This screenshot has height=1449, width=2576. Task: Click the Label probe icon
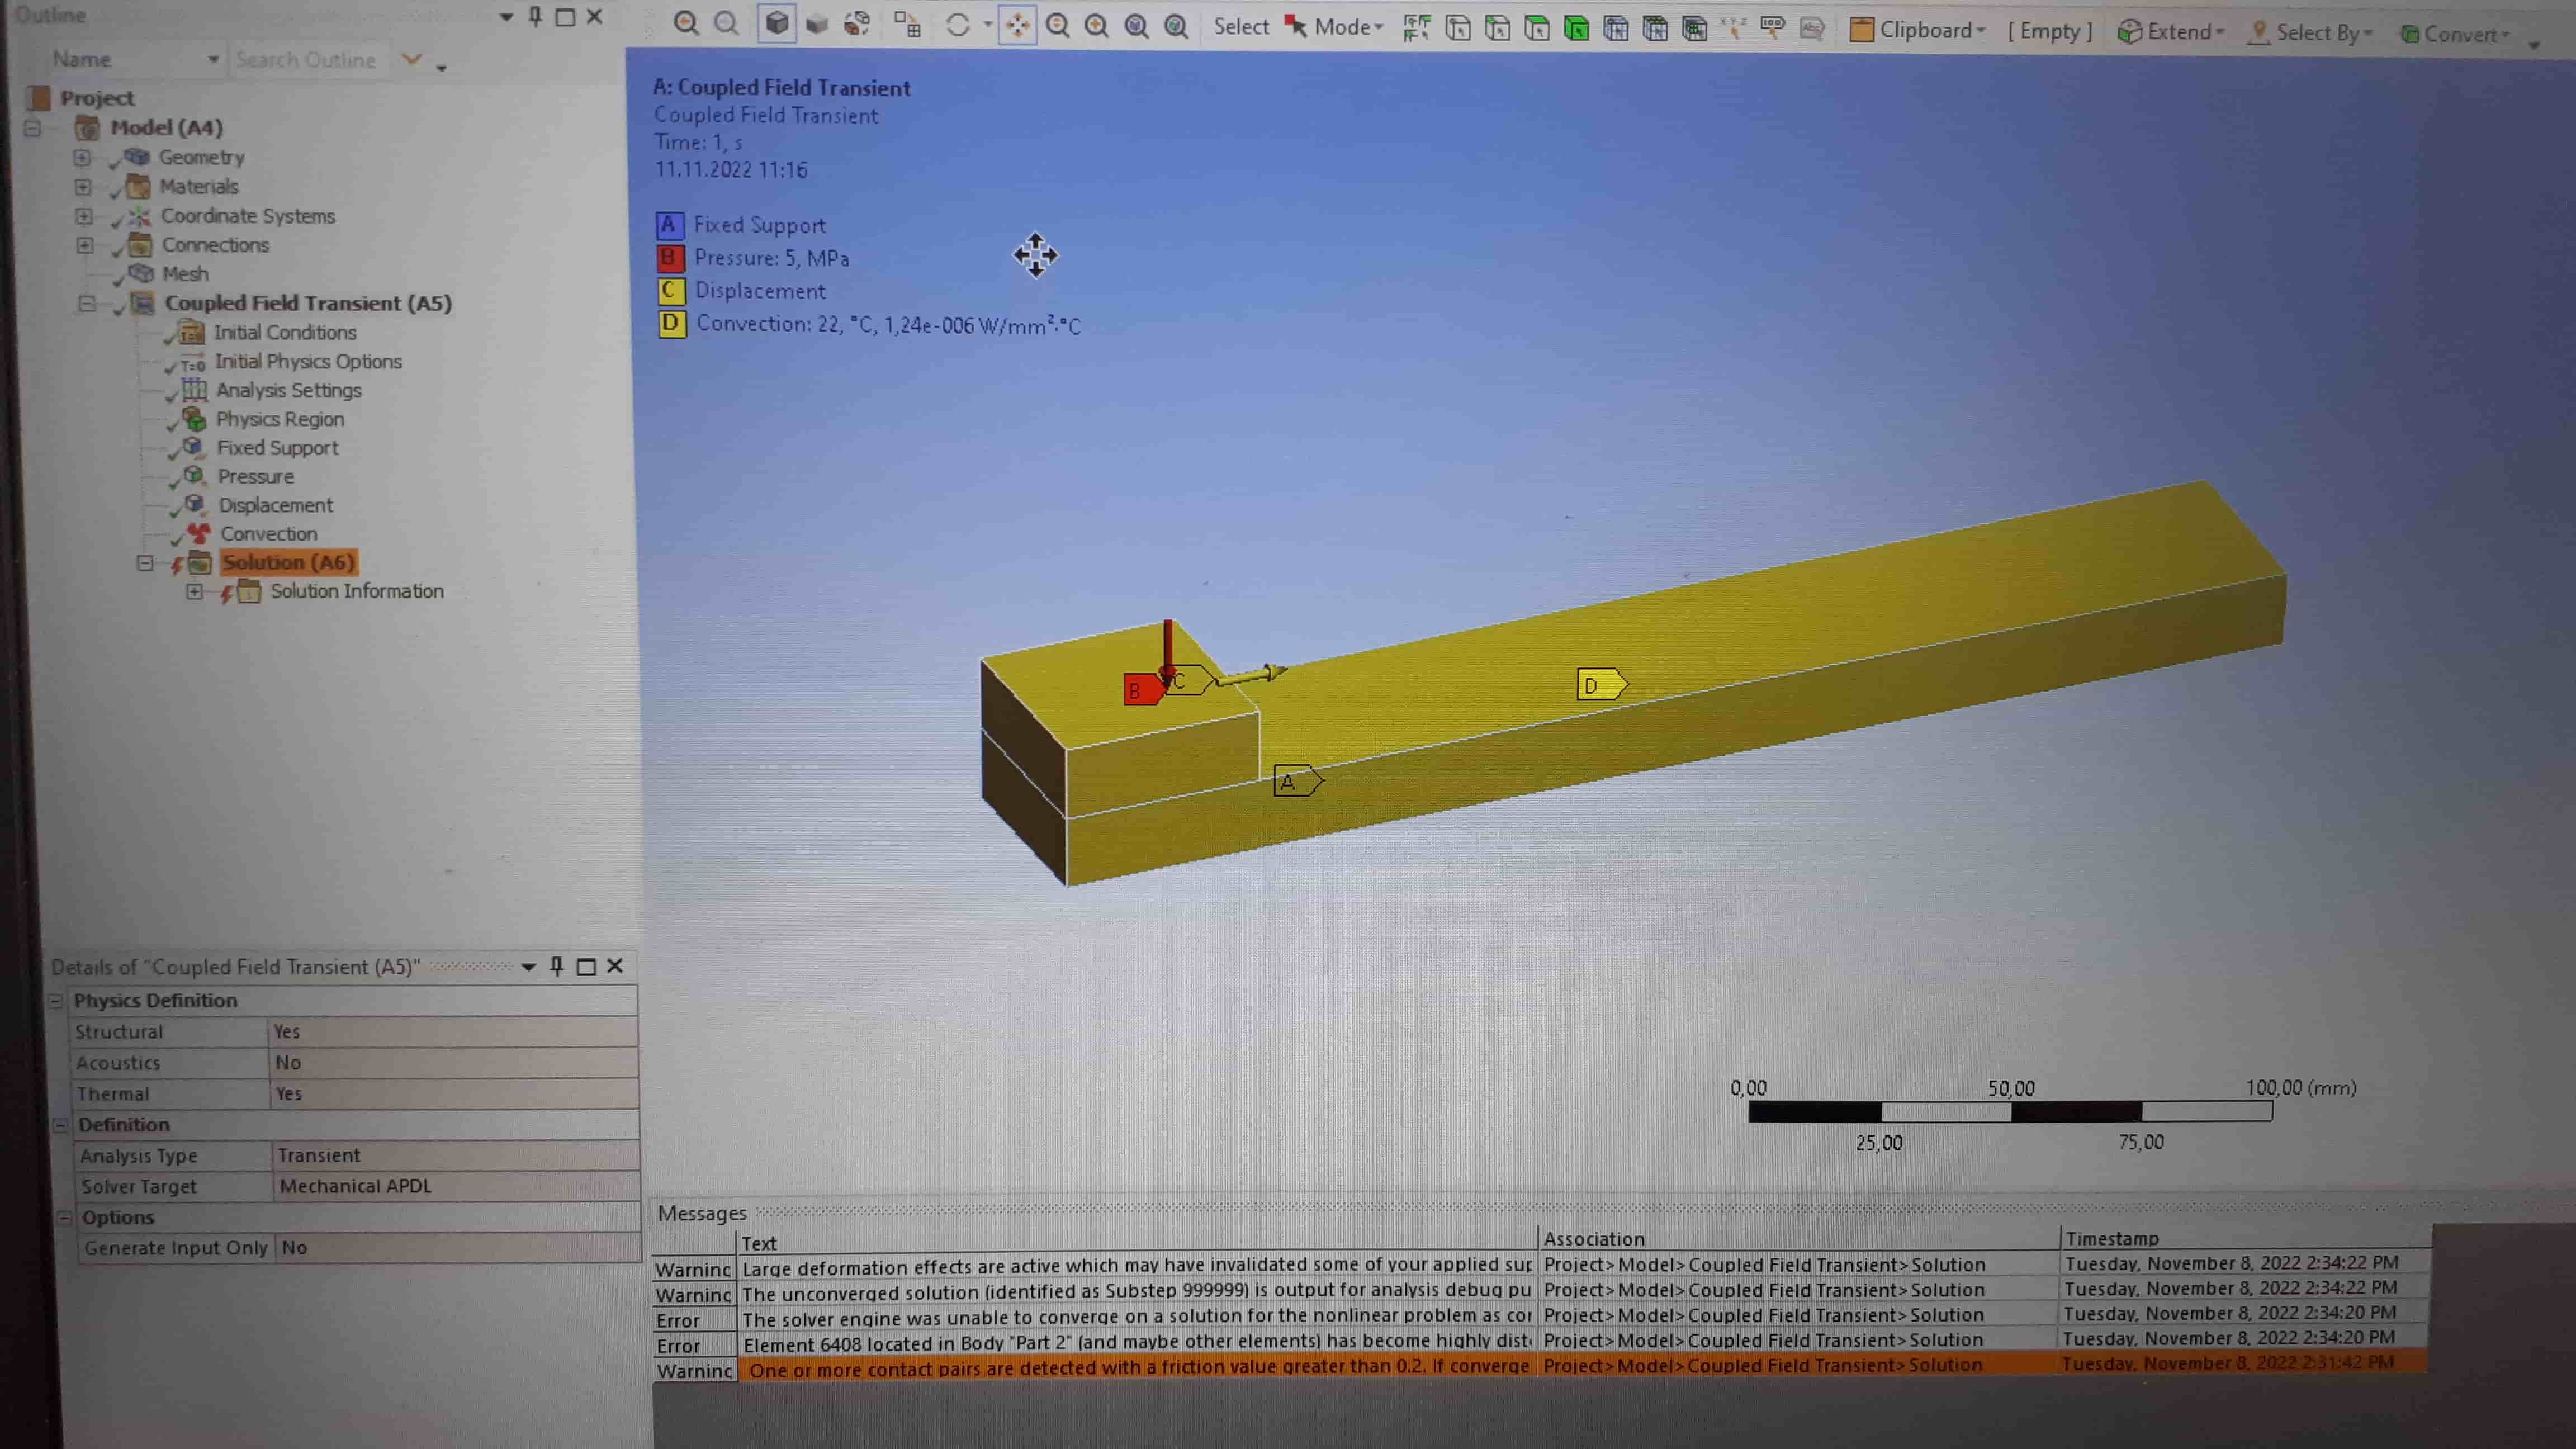(x=1772, y=28)
